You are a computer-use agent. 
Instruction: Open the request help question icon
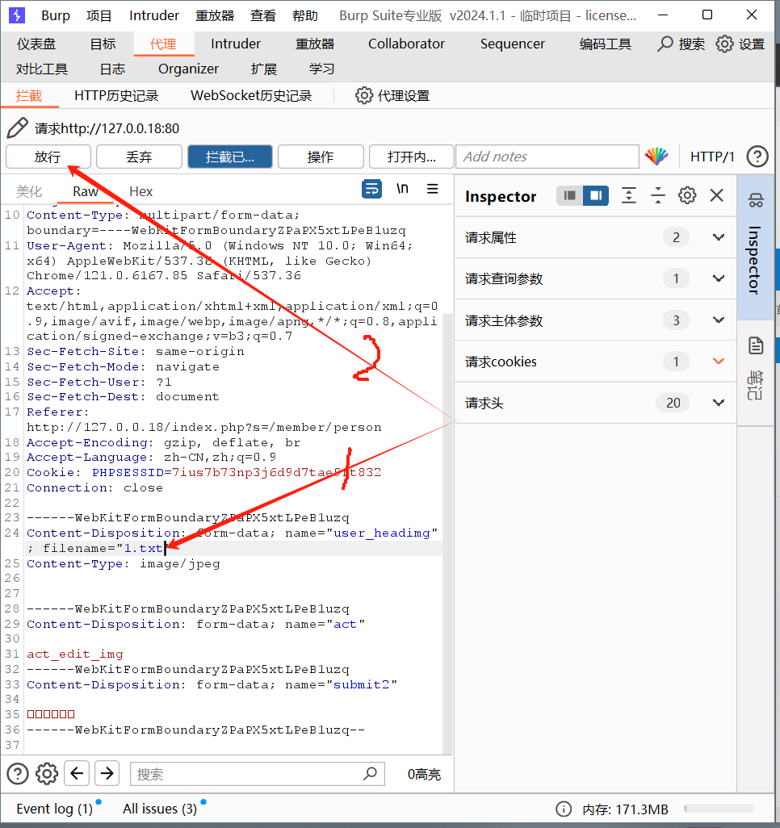[757, 157]
